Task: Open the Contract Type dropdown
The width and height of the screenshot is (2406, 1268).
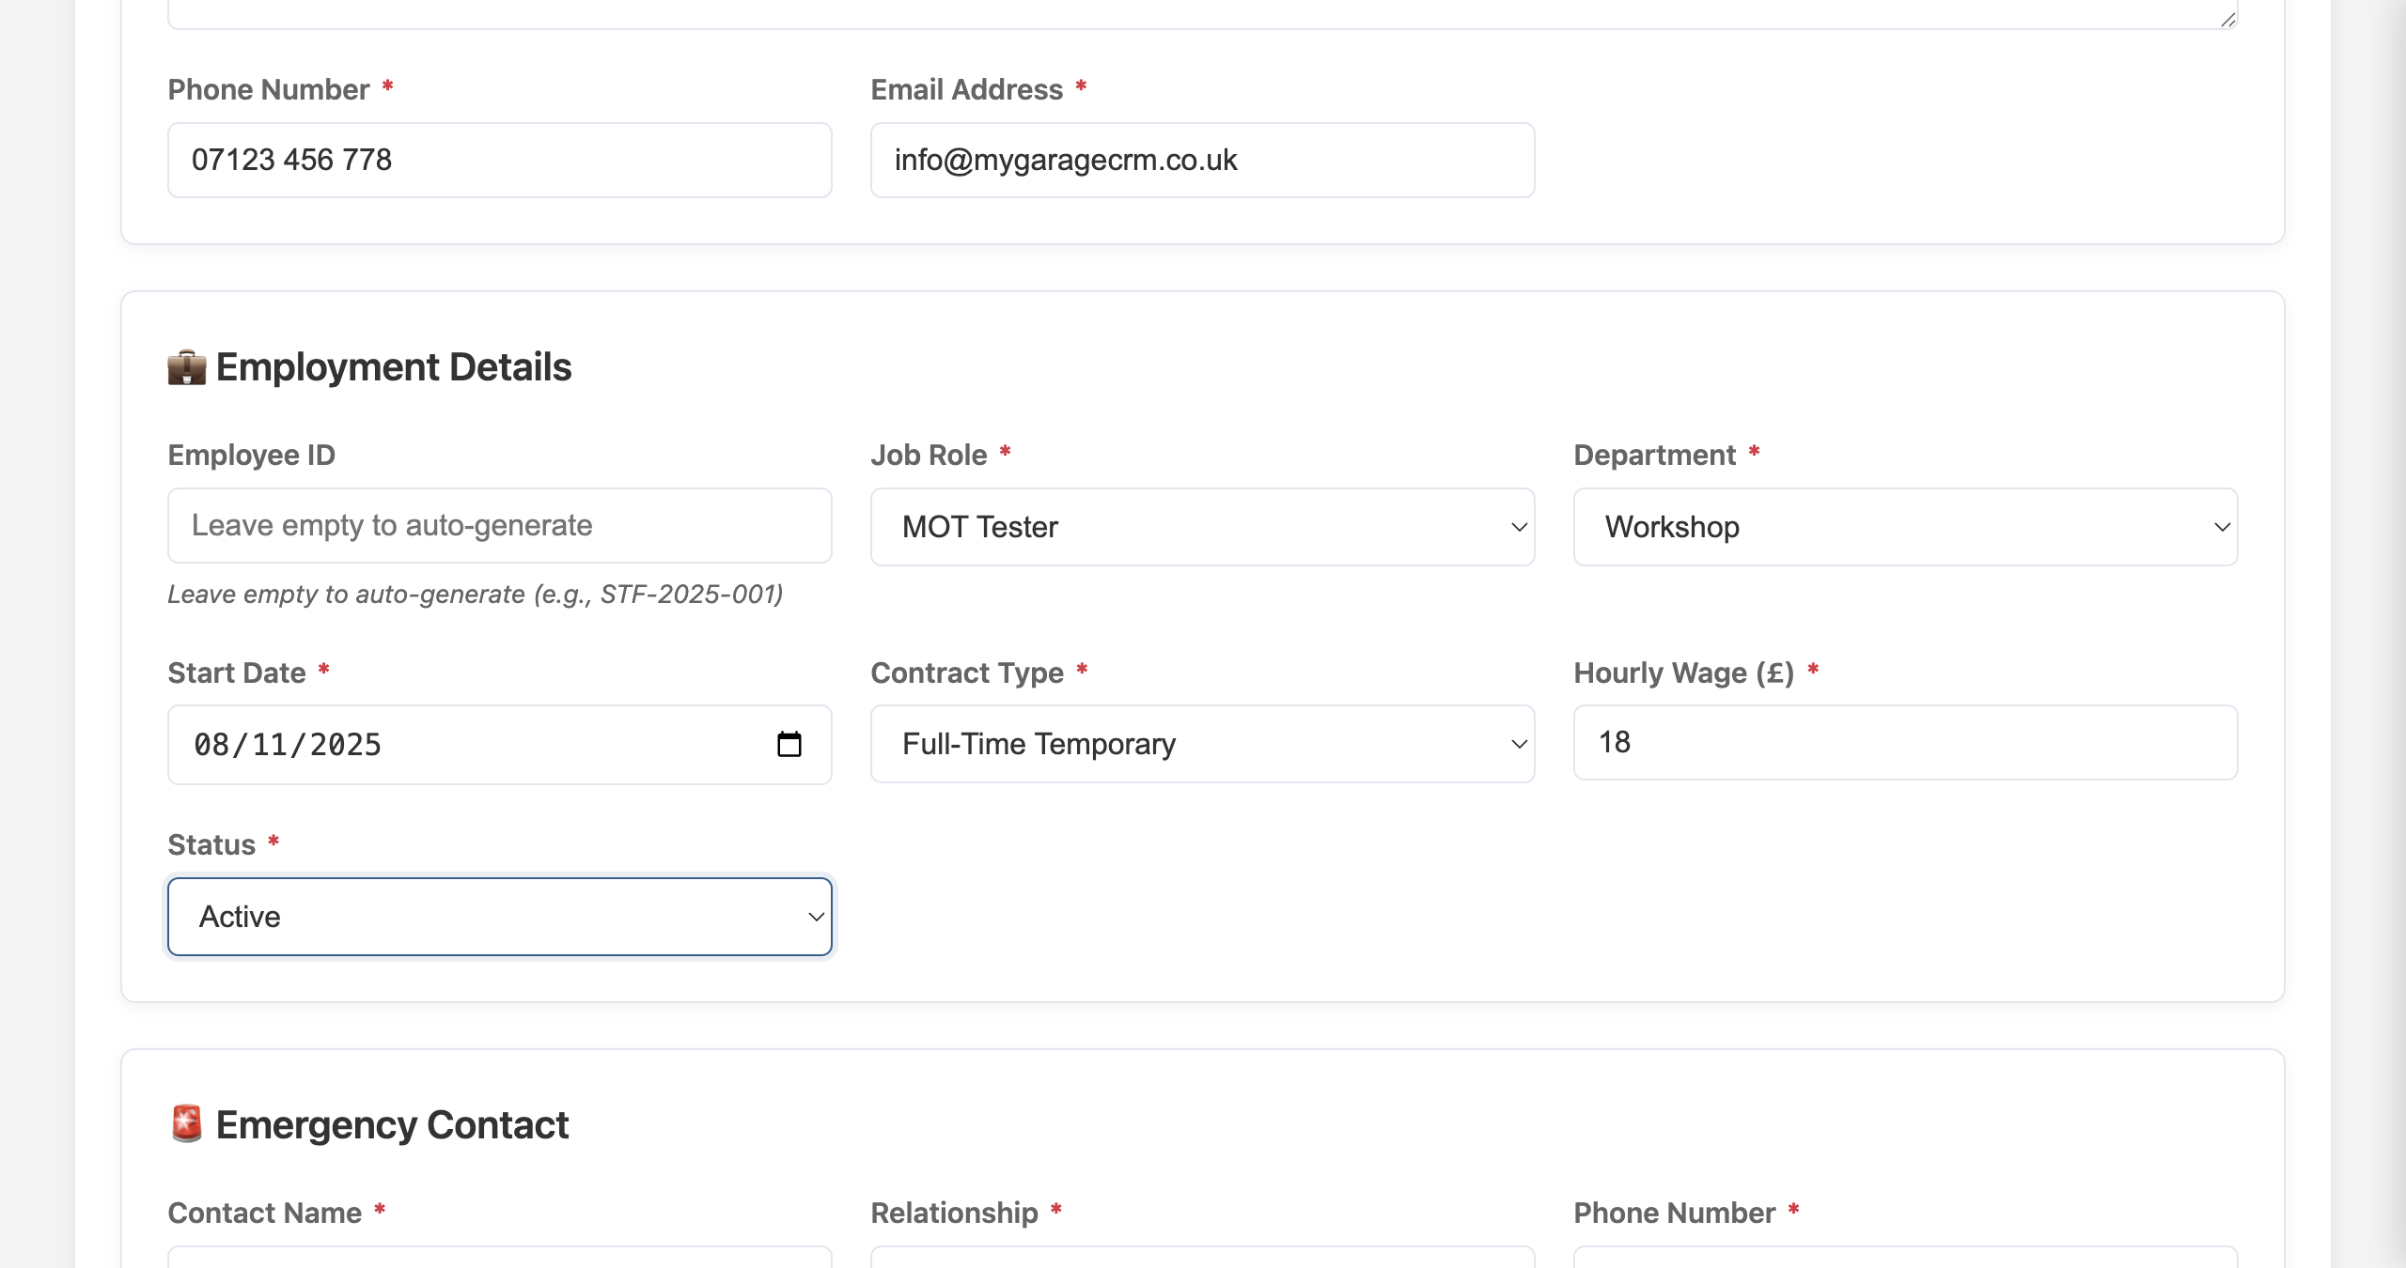Action: (1203, 744)
